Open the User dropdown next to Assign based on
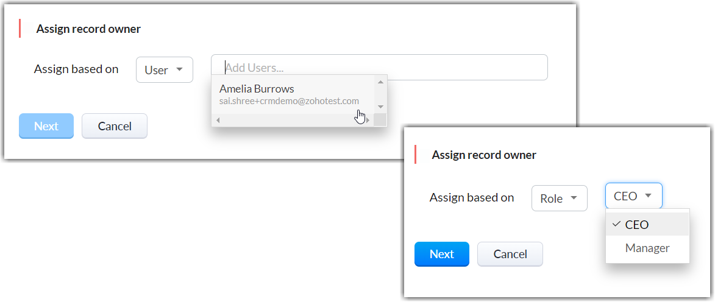 pyautogui.click(x=164, y=70)
